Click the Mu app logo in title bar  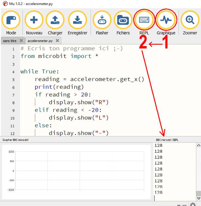click(5, 3)
